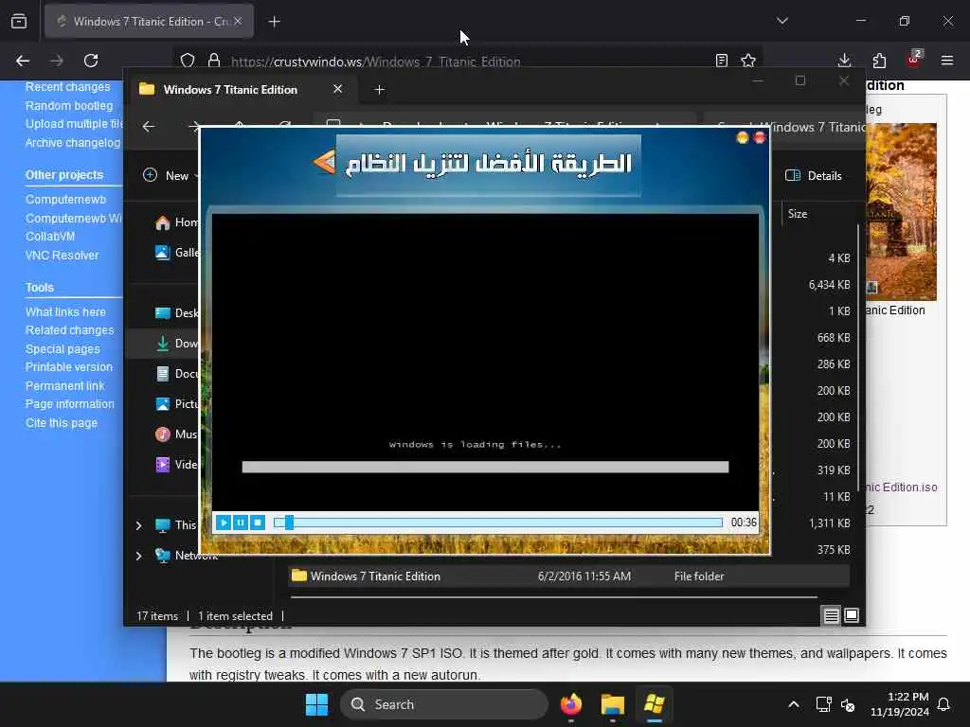970x727 pixels.
Task: Open Firefox tracking protection shield icon
Action: tap(188, 61)
